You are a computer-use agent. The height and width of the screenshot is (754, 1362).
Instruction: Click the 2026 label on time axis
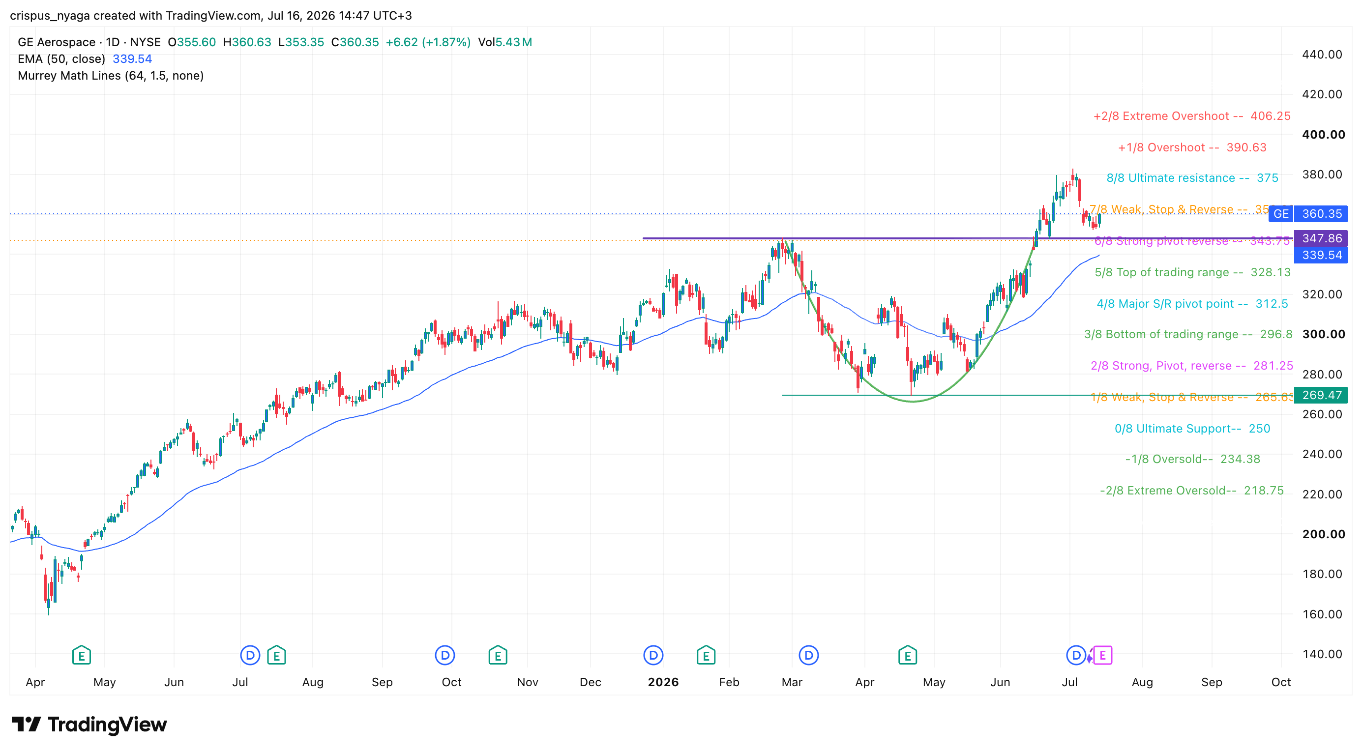663,682
